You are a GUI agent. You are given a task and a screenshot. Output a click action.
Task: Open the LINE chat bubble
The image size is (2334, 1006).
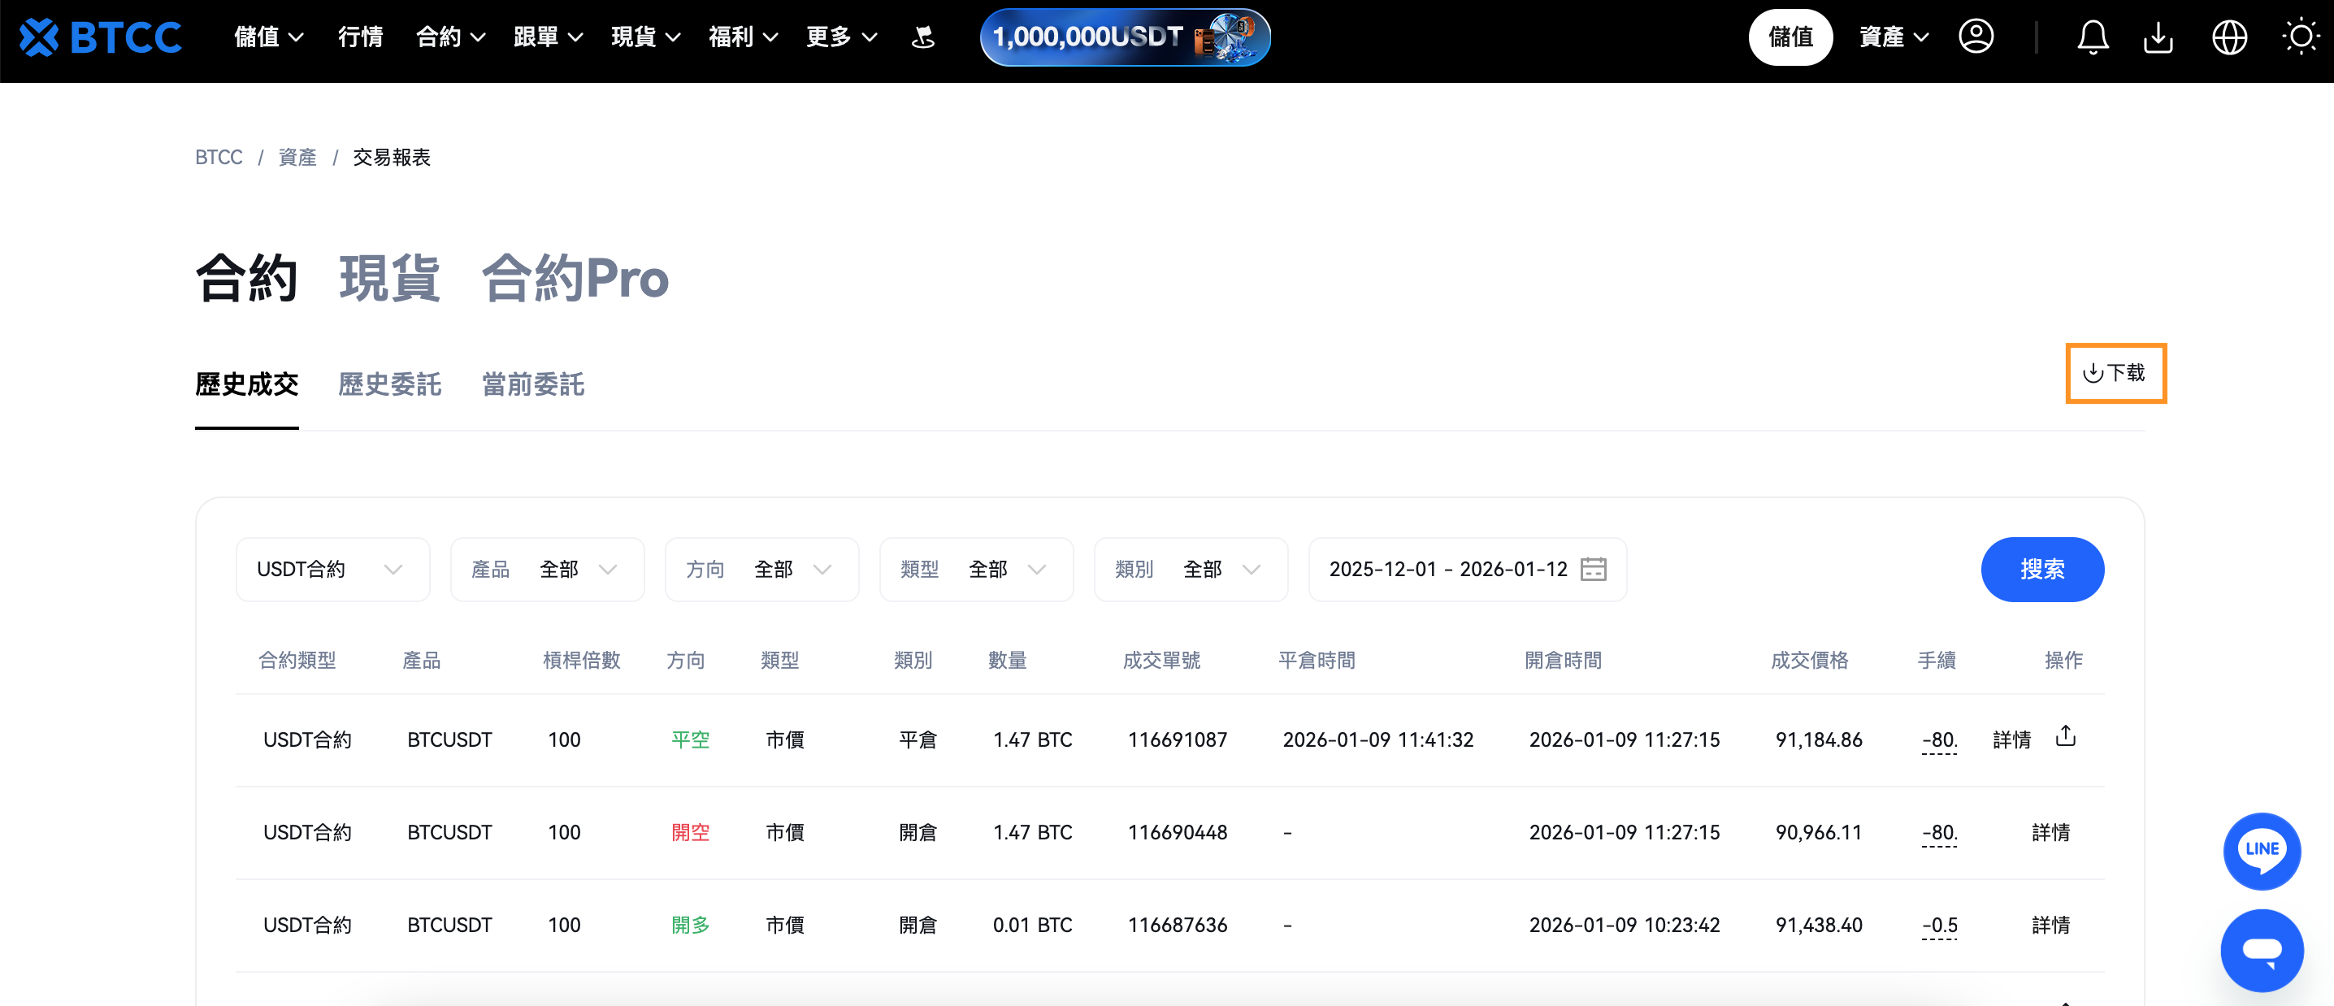click(x=2262, y=850)
